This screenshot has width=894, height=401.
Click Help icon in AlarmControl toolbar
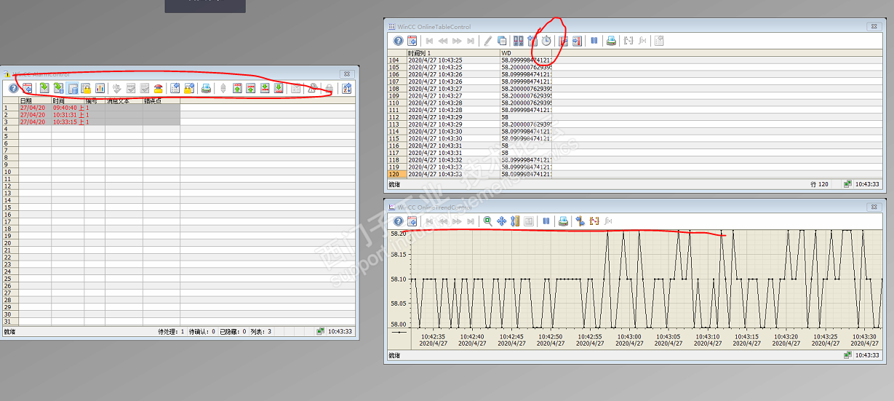coord(13,88)
